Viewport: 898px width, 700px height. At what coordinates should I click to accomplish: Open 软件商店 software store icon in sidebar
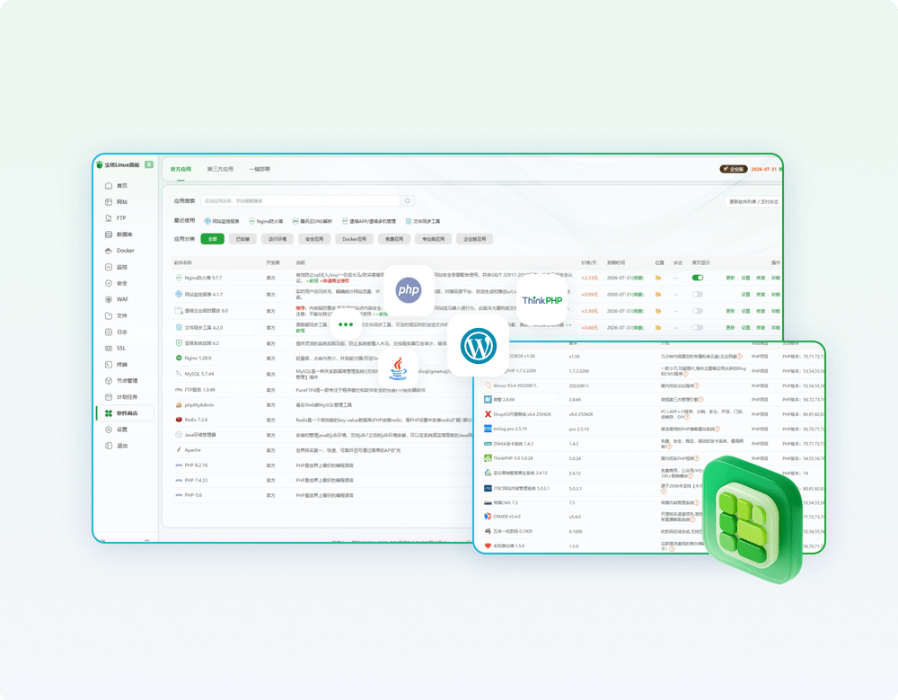pos(109,413)
